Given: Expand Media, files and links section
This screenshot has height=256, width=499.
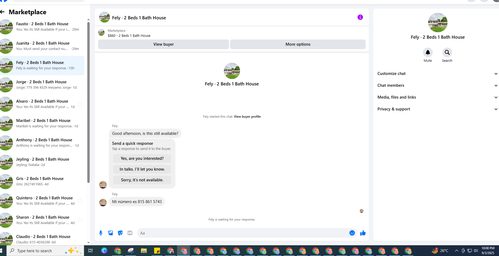Looking at the screenshot, I should click(x=438, y=97).
